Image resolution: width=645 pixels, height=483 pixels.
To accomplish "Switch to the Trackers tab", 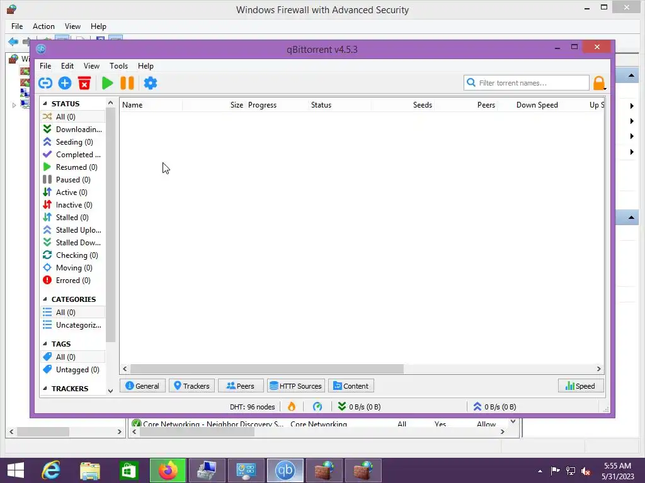I will [x=191, y=386].
